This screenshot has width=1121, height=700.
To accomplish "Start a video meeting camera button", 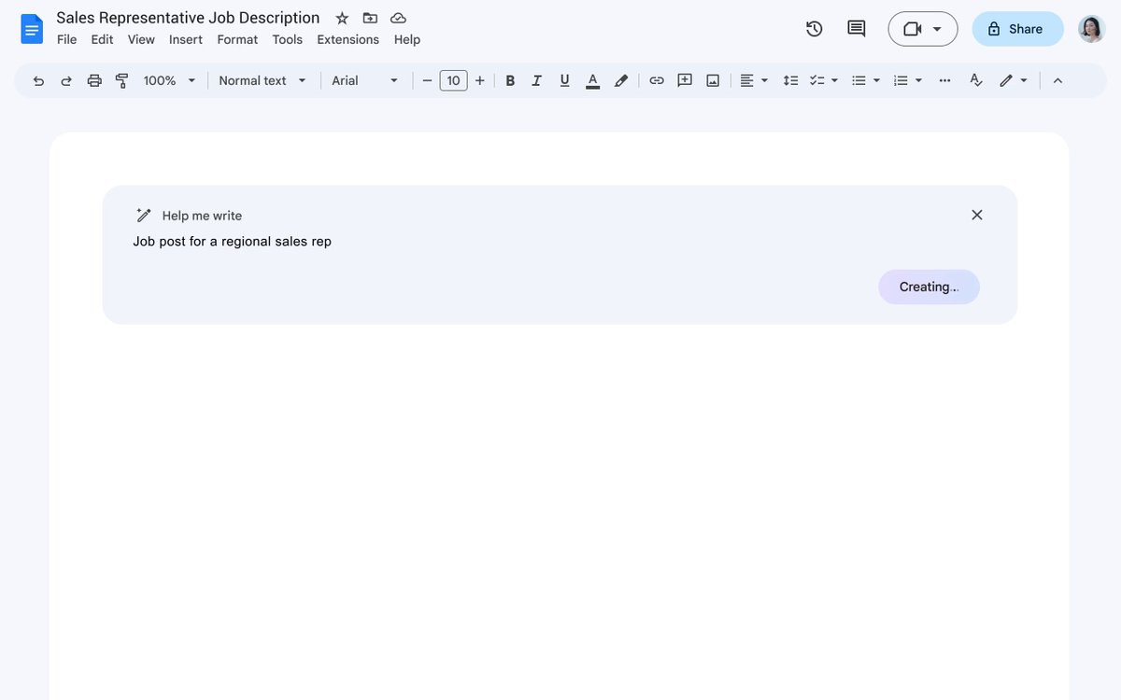I will (913, 29).
